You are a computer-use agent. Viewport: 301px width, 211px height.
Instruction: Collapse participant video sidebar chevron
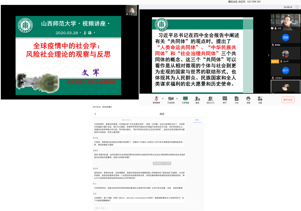point(269,55)
